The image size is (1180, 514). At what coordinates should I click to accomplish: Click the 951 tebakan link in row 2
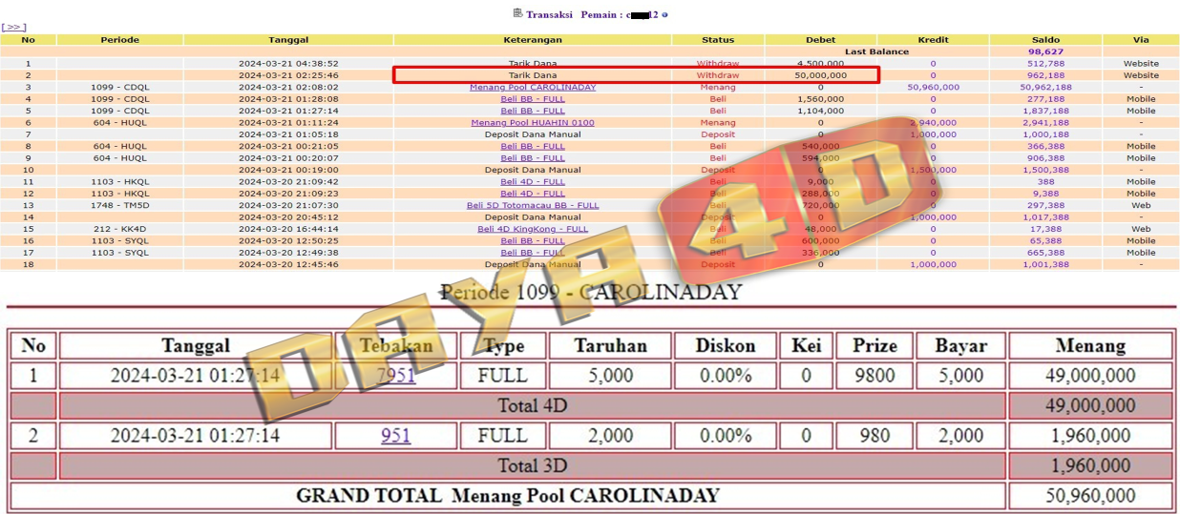pos(395,436)
